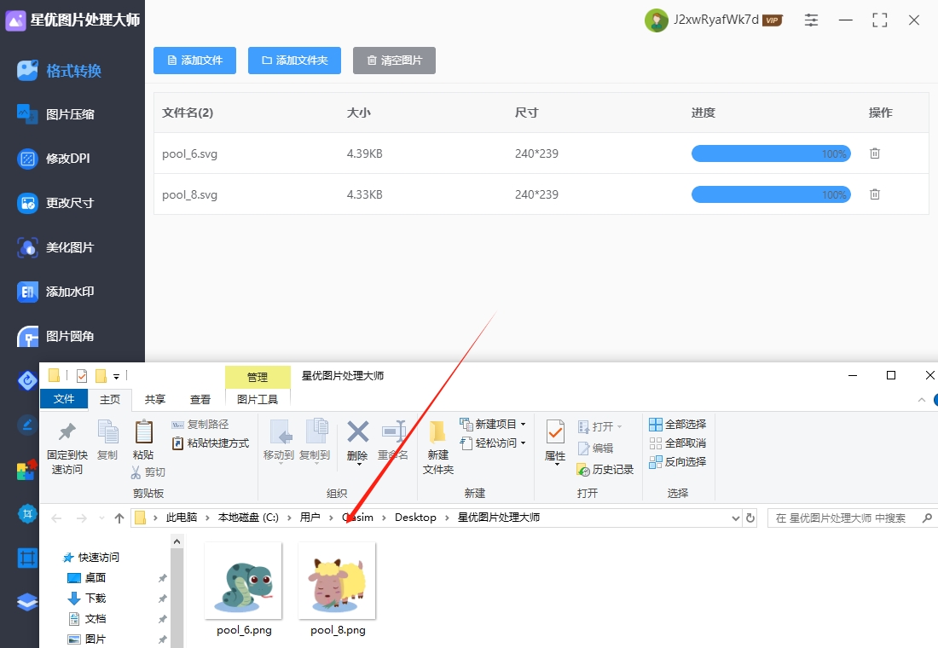Open the 美化图片 sidebar tool
This screenshot has width=938, height=648.
(x=56, y=247)
